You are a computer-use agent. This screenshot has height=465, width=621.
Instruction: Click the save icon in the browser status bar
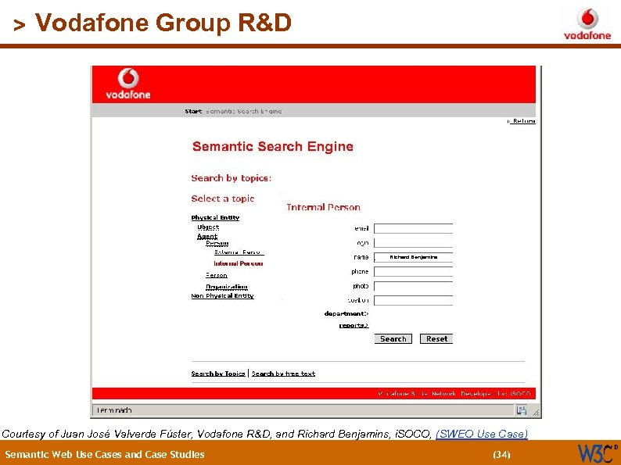click(521, 411)
